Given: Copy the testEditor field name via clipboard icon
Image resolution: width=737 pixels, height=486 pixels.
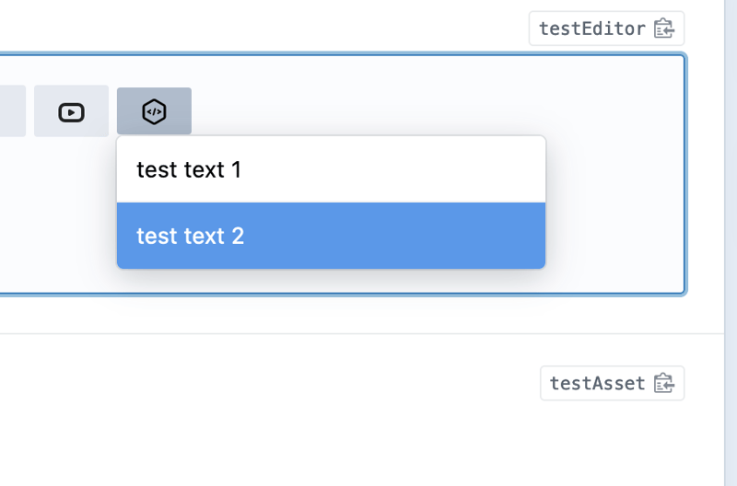Looking at the screenshot, I should point(664,29).
